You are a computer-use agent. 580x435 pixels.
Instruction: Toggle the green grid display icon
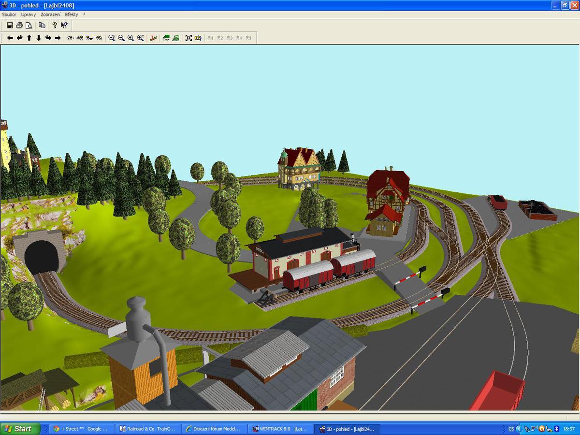pos(176,38)
